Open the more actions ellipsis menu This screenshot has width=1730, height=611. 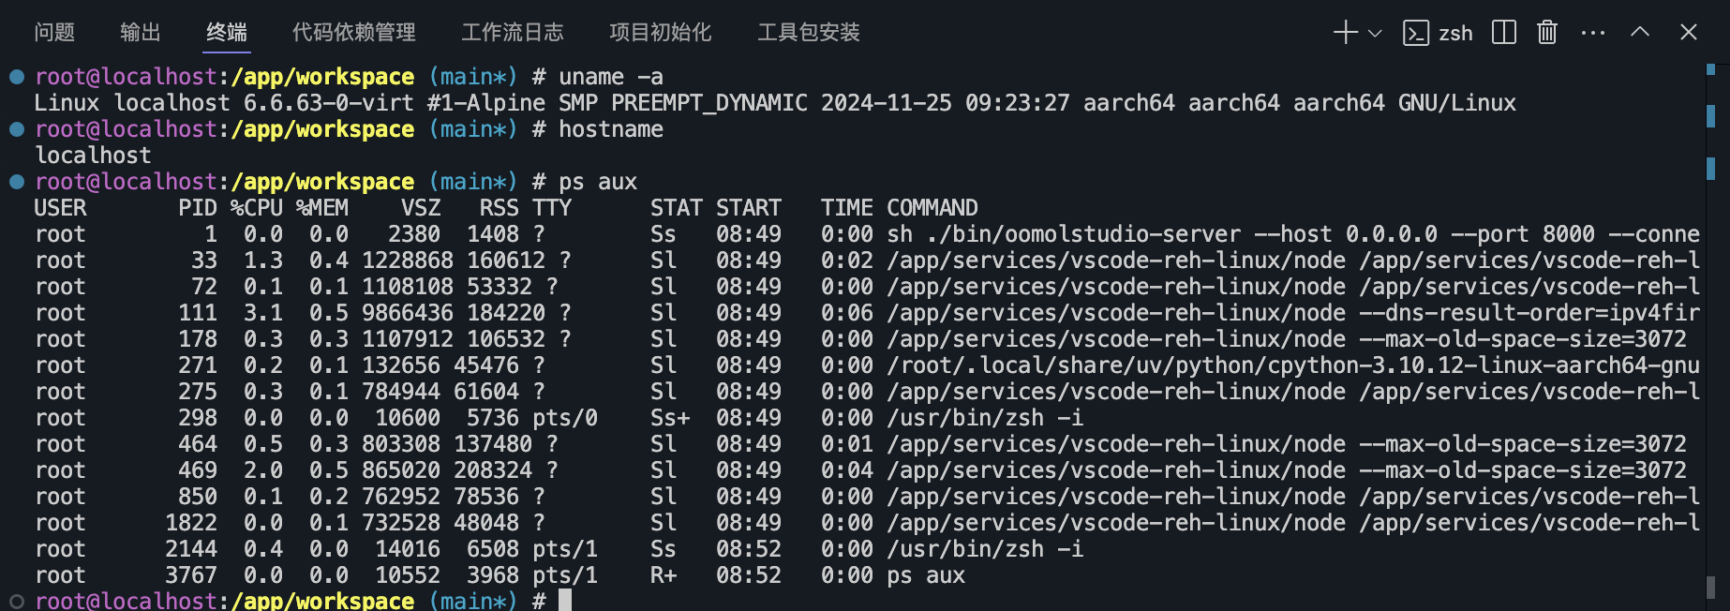(1593, 33)
